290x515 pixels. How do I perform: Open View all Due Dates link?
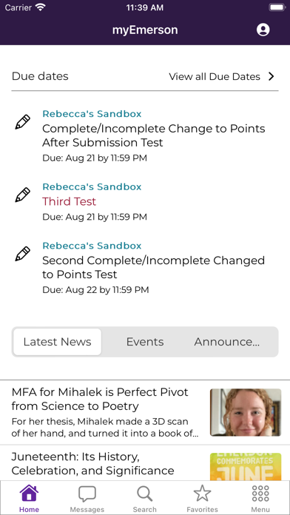point(215,76)
